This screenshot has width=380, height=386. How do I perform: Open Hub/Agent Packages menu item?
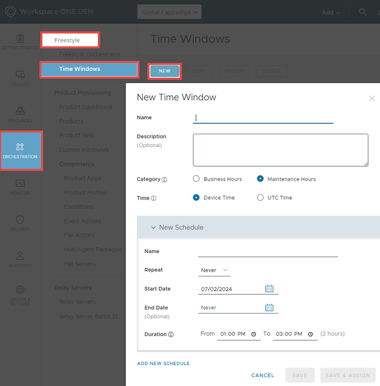tap(93, 250)
